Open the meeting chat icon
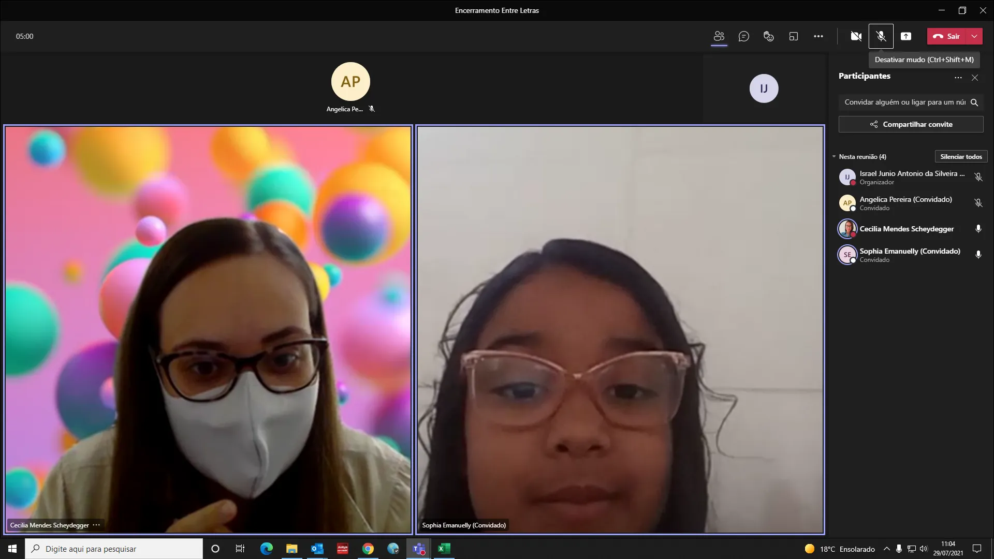This screenshot has height=559, width=994. coord(743,36)
